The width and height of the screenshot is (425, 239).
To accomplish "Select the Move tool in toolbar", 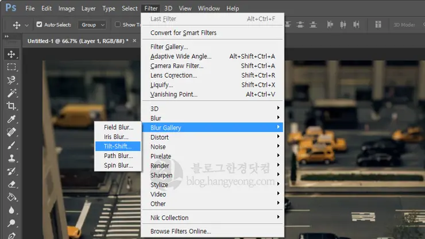I will [x=11, y=55].
